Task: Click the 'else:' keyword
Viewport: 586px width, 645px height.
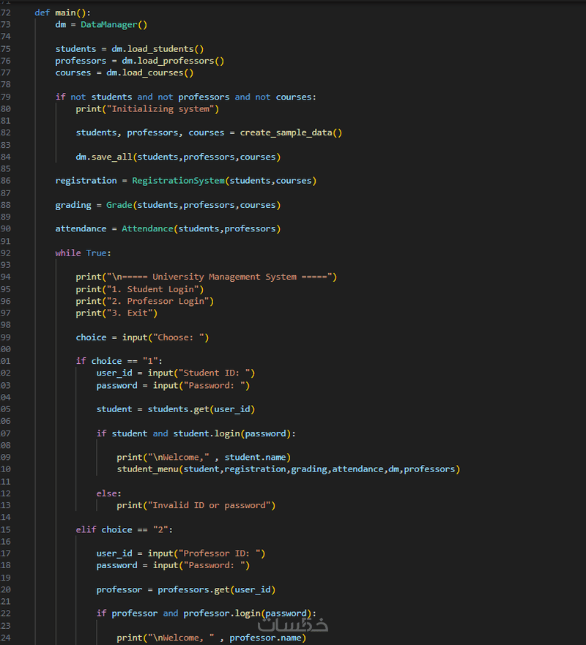Action: click(109, 493)
